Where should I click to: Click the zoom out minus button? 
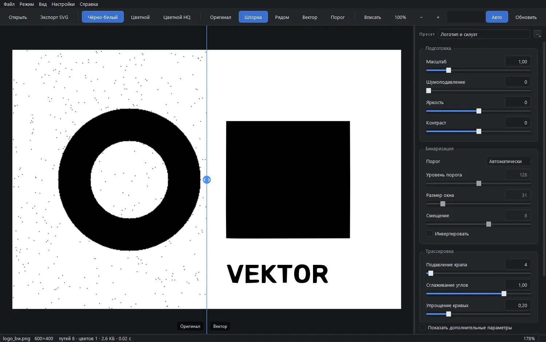[x=421, y=17]
